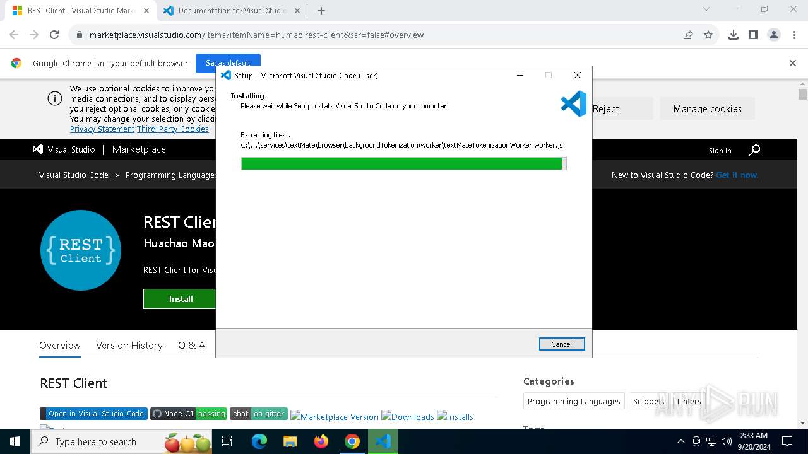Go to Visual Studio Code breadcrumb
808x454 pixels.
pos(74,175)
